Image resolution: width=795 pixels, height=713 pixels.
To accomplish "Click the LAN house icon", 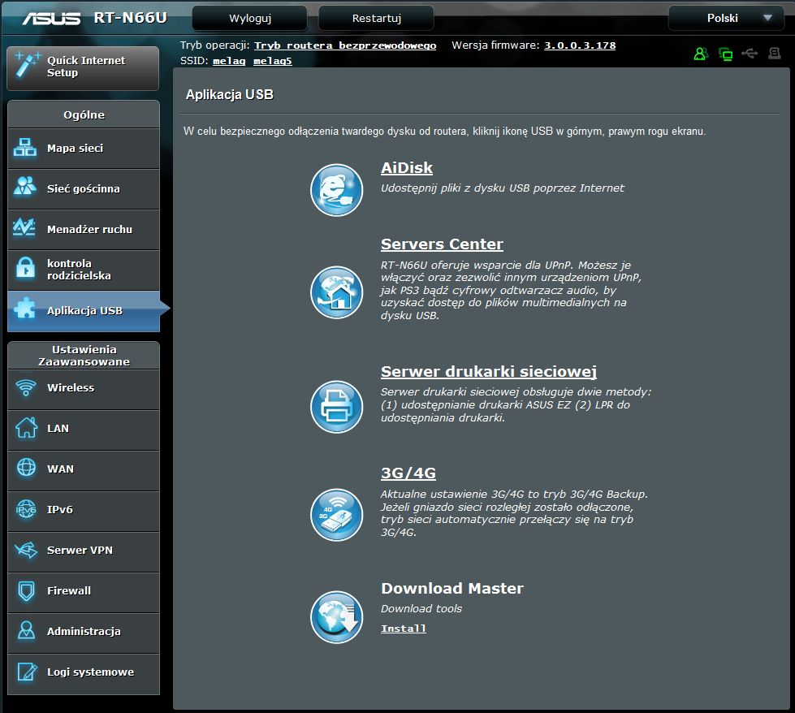I will [x=26, y=427].
